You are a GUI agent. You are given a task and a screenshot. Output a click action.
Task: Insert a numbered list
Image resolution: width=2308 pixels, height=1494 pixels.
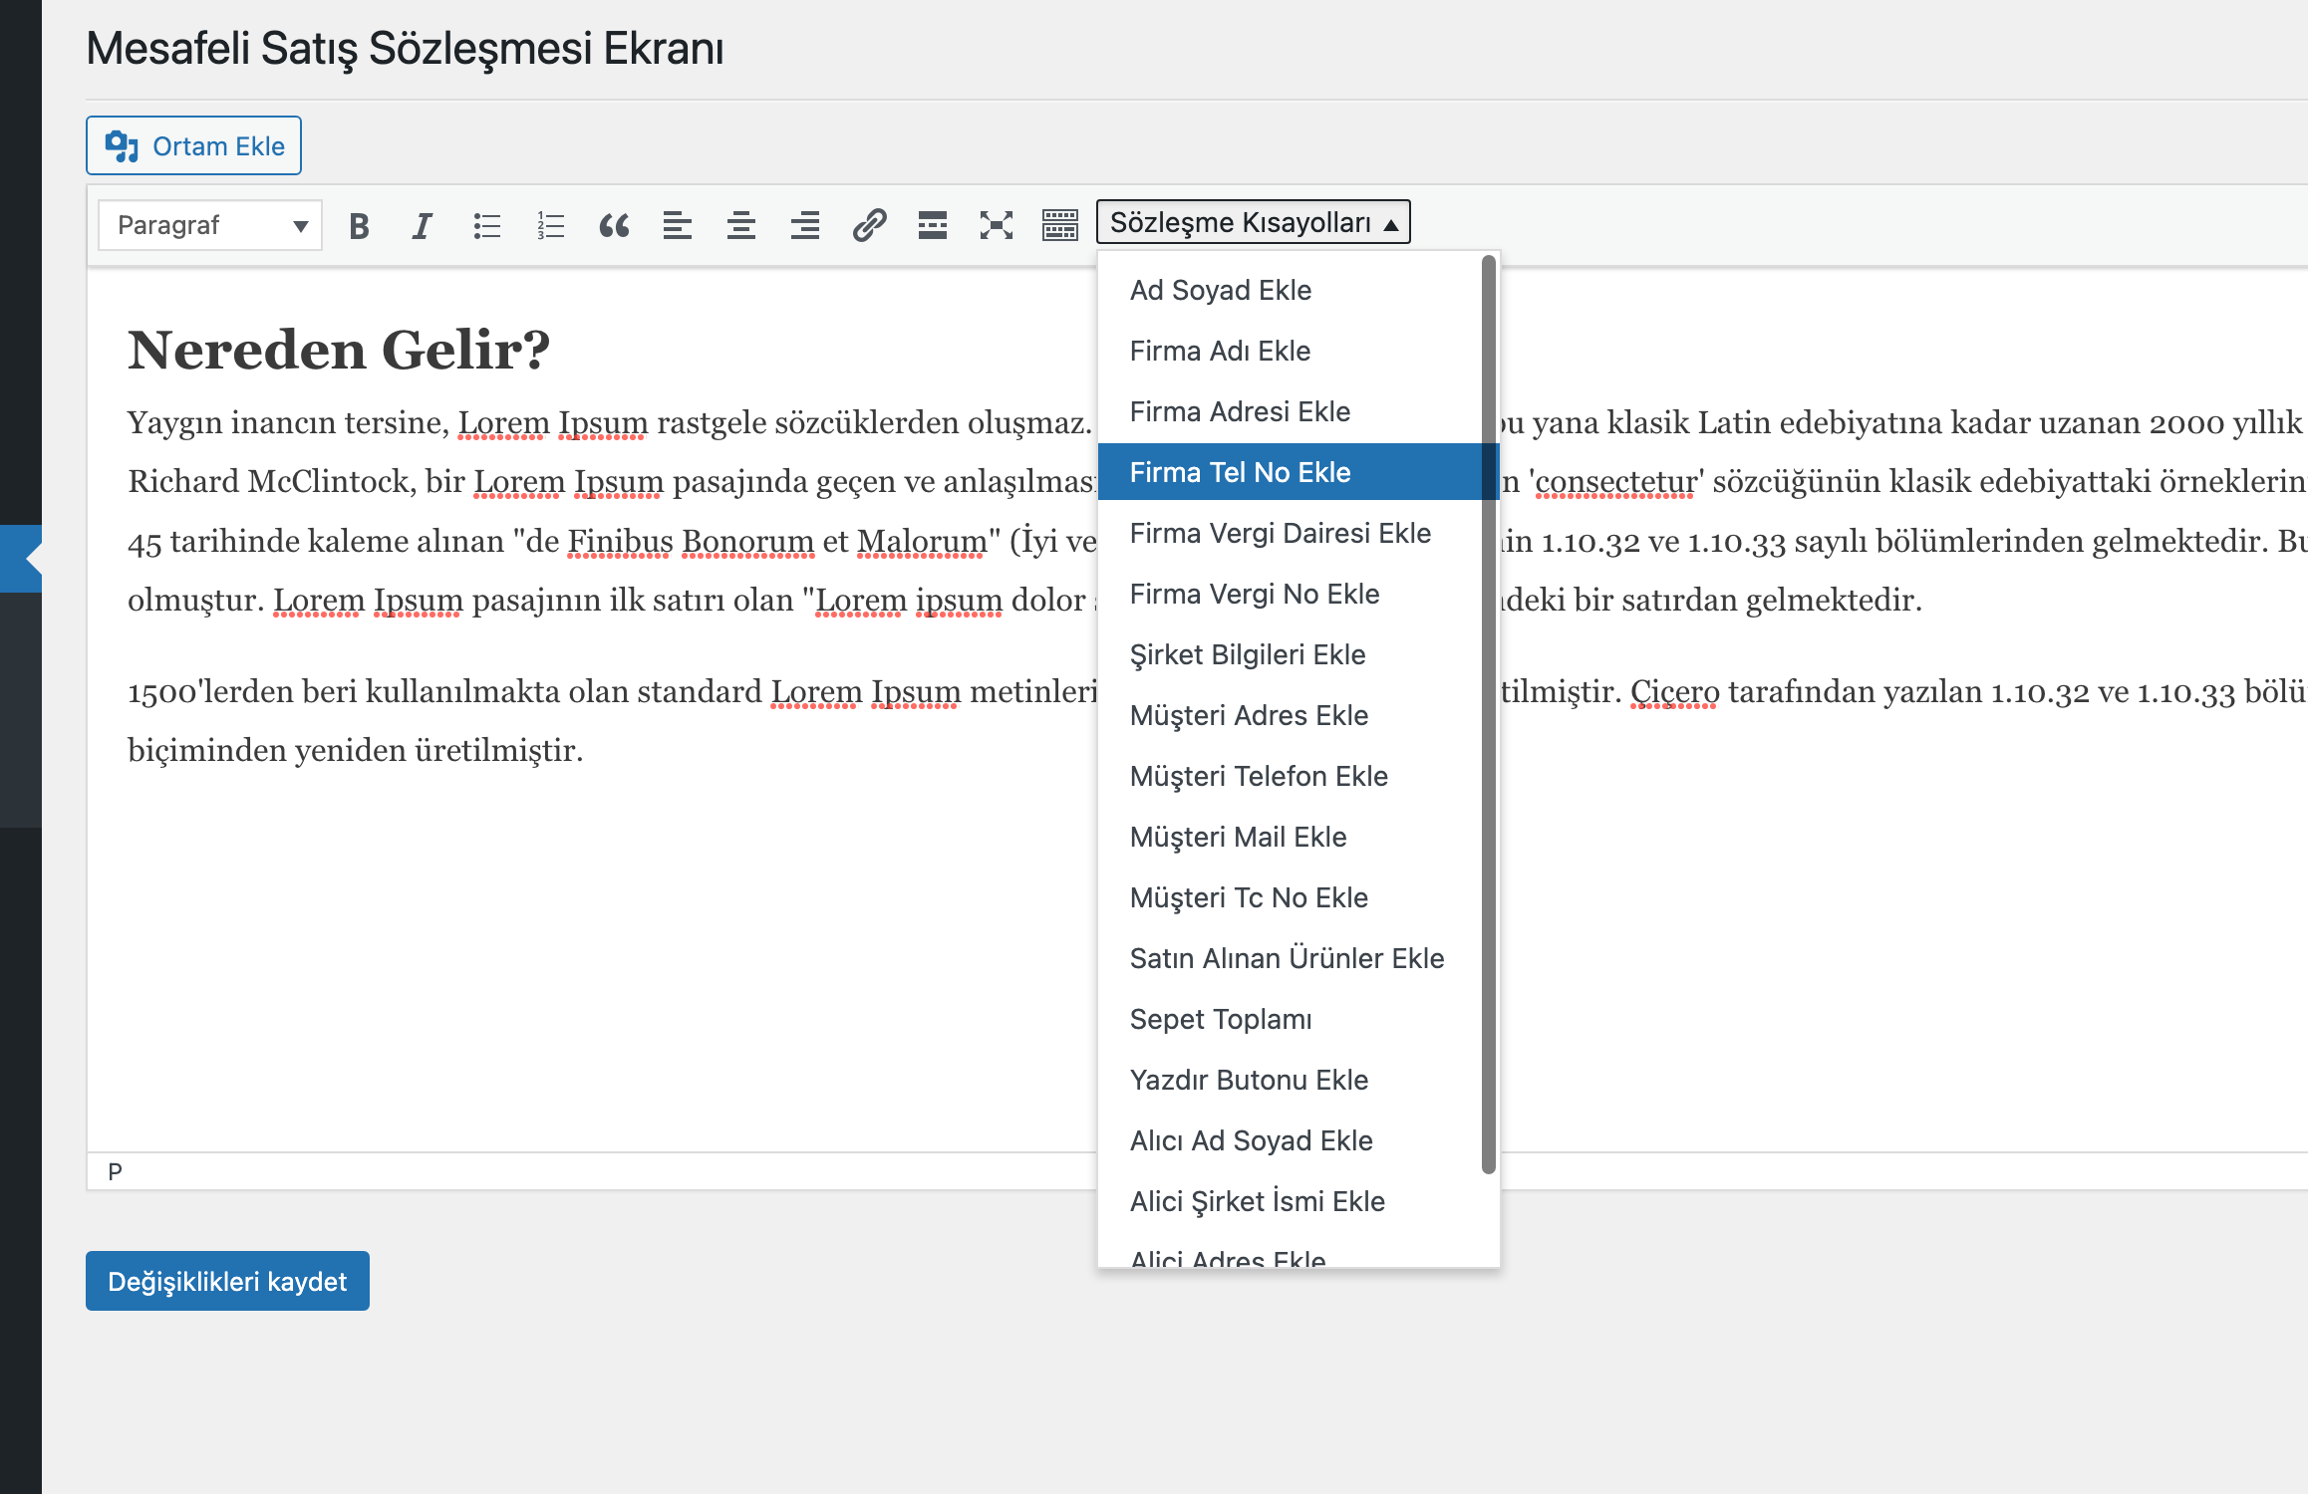[x=550, y=226]
